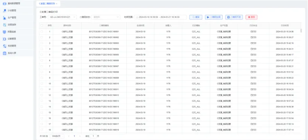Expand the 工单号 dropdown GD-JJ-240319181221

[x=62, y=17]
